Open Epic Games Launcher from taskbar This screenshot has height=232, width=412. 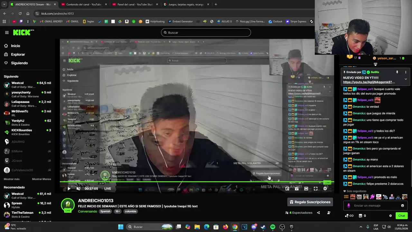pos(292,227)
